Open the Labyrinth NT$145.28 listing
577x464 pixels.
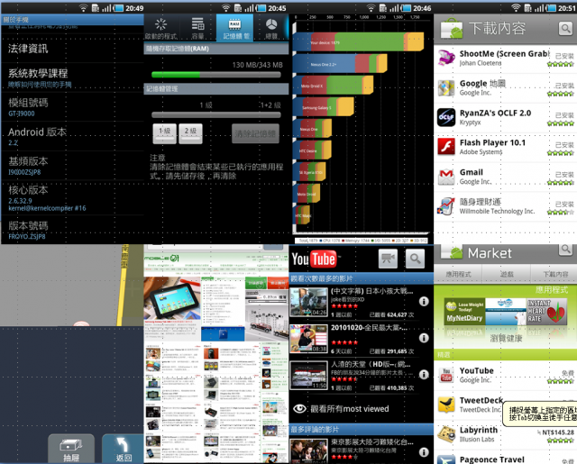506,434
